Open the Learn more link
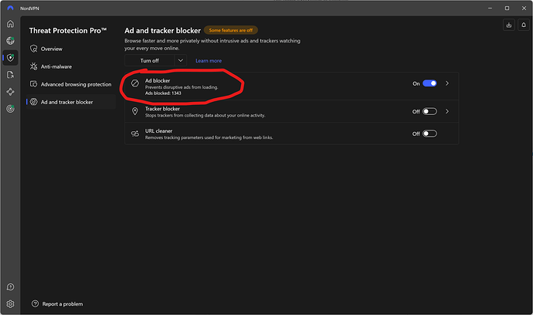 209,61
